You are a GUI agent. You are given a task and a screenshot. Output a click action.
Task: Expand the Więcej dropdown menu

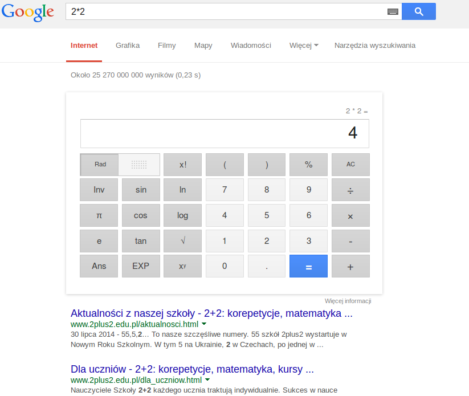pyautogui.click(x=303, y=46)
